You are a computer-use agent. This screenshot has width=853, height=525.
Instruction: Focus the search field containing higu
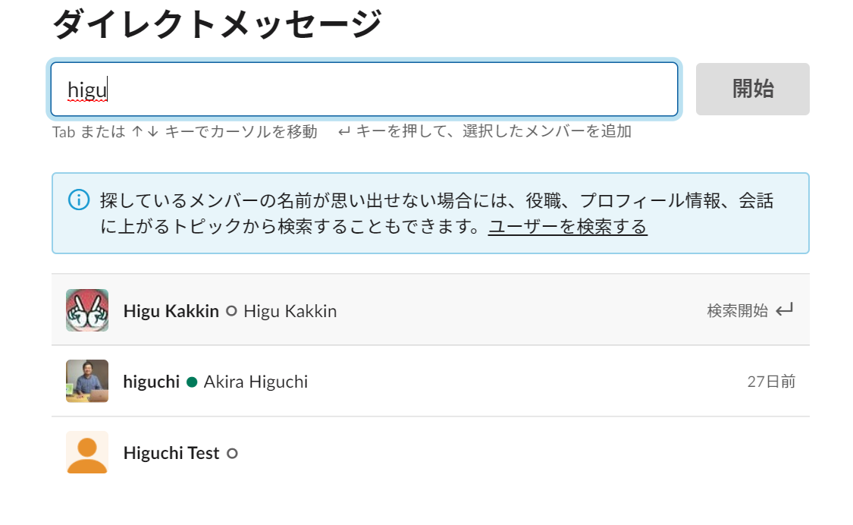tap(364, 90)
